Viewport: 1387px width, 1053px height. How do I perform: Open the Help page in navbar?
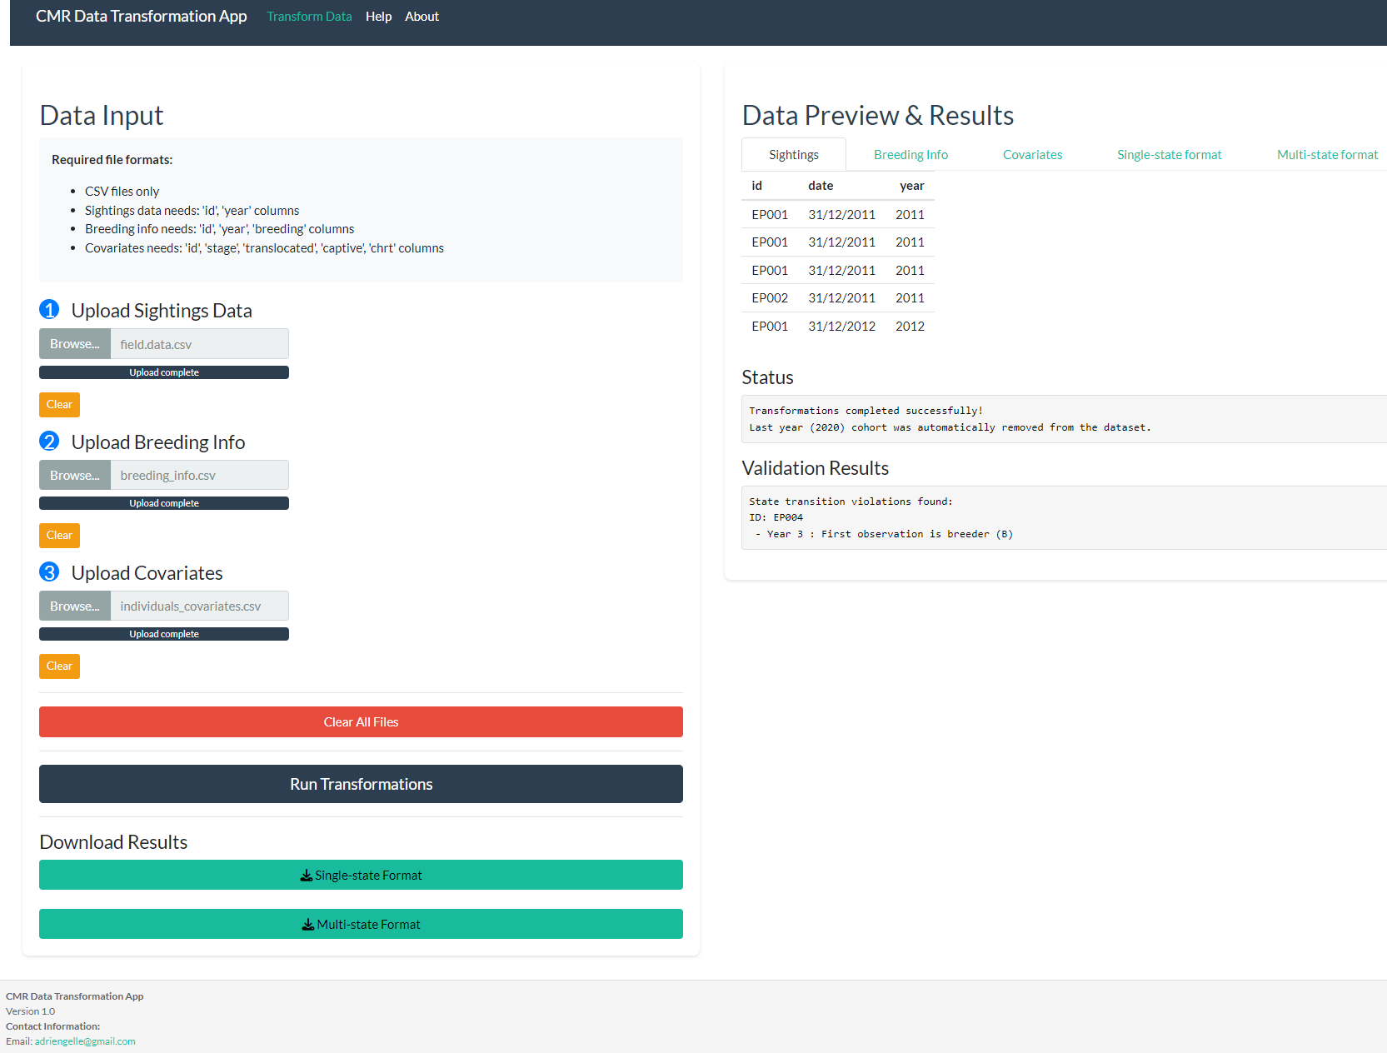[378, 17]
